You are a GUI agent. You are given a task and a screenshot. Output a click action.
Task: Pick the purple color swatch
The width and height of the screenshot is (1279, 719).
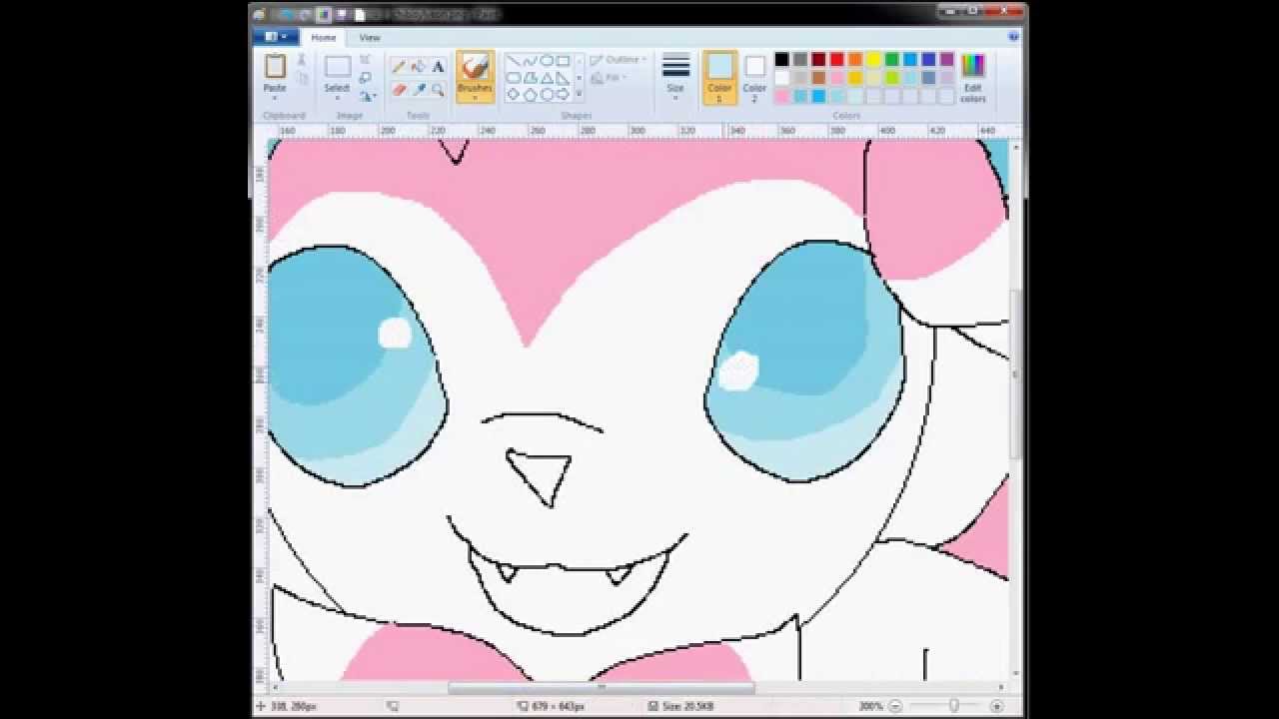pos(947,60)
